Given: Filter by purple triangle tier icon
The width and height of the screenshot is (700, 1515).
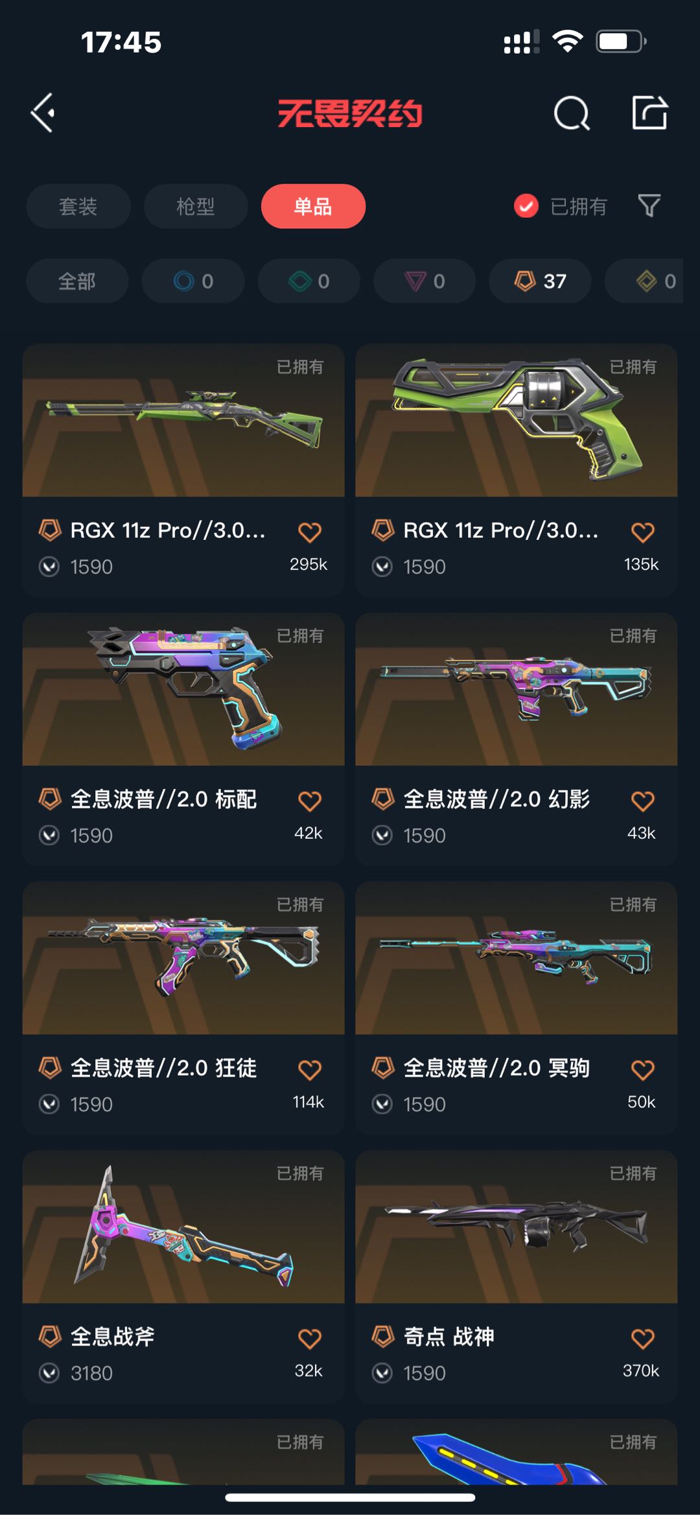Looking at the screenshot, I should (425, 281).
